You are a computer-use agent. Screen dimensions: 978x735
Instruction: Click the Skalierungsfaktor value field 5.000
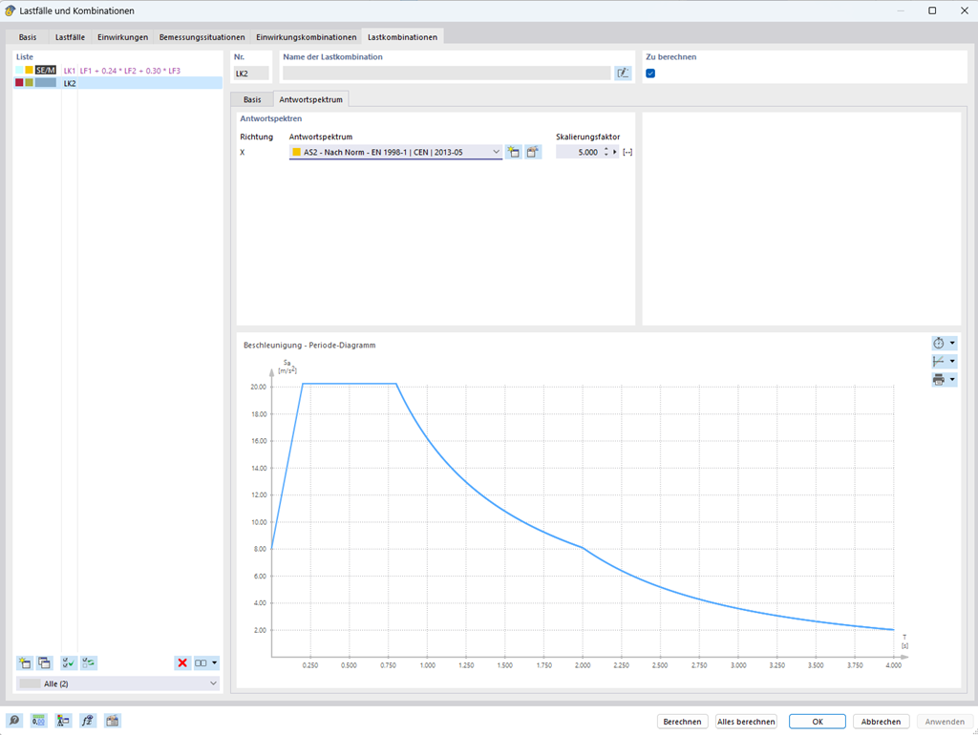(579, 152)
